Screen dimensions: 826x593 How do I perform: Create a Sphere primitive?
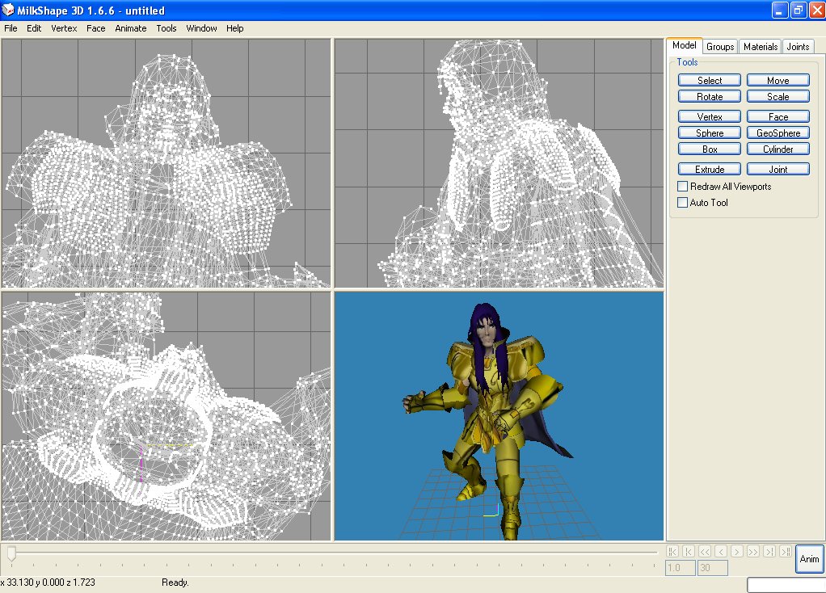click(x=709, y=132)
